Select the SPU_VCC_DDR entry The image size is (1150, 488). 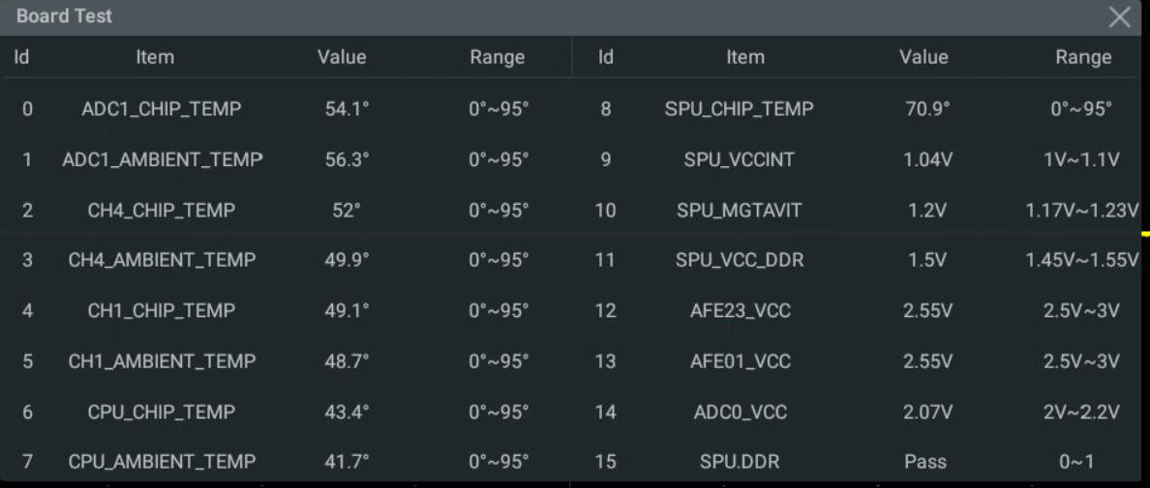740,260
